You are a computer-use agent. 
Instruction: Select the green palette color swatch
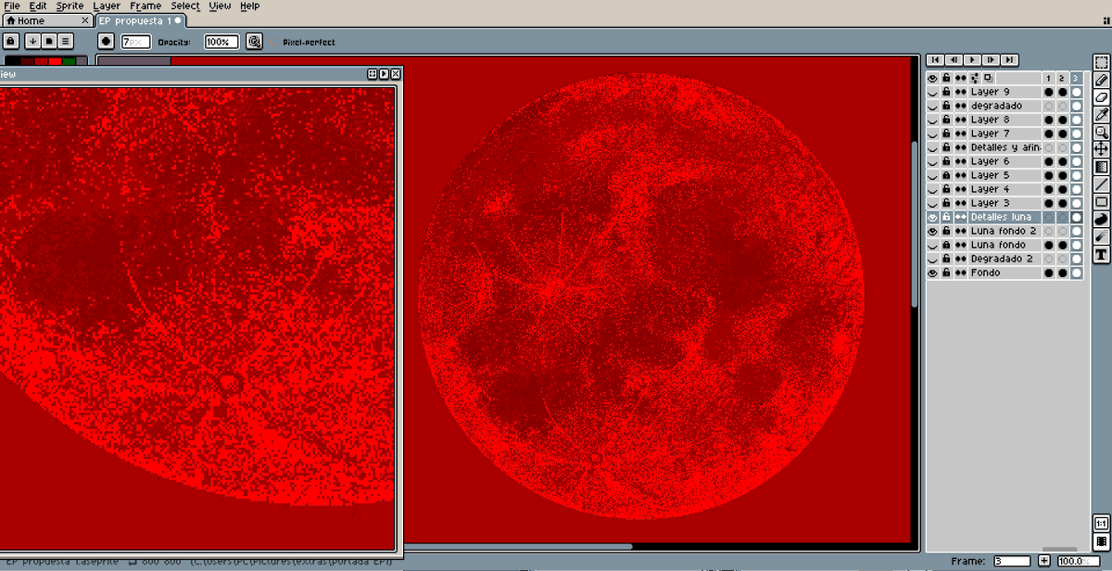(69, 61)
